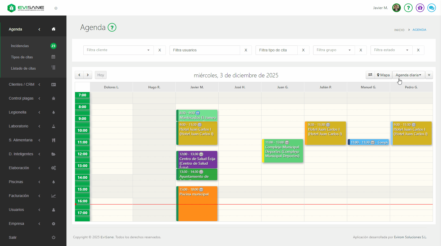Open the Mapa view
This screenshot has width=441, height=246.
tap(383, 75)
